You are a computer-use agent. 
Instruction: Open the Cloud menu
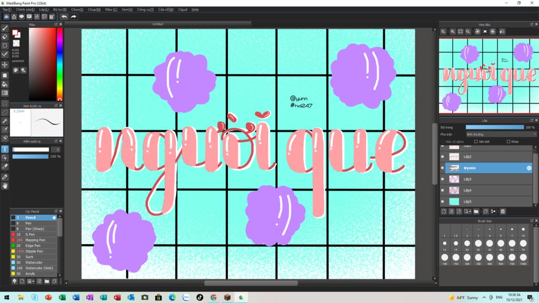pyautogui.click(x=183, y=9)
